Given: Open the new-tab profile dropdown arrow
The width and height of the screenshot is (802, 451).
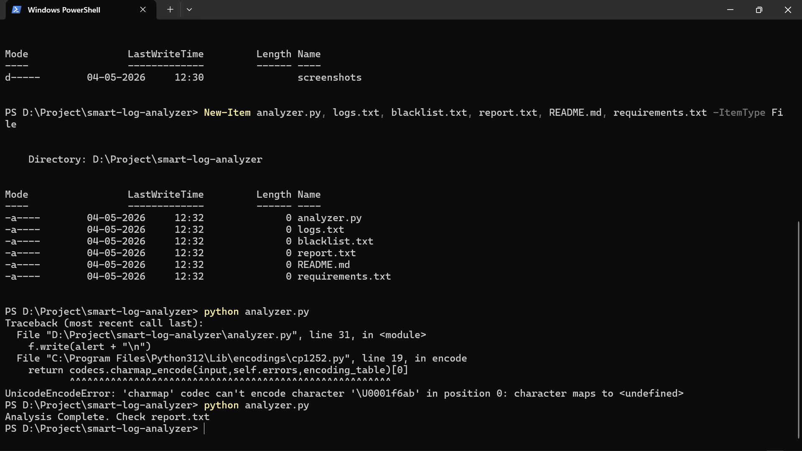Looking at the screenshot, I should coord(189,10).
